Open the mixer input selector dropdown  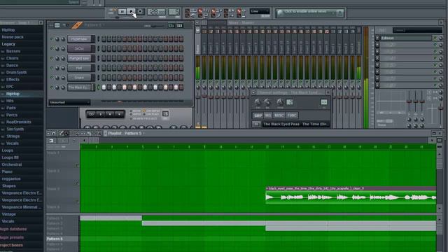(417, 30)
